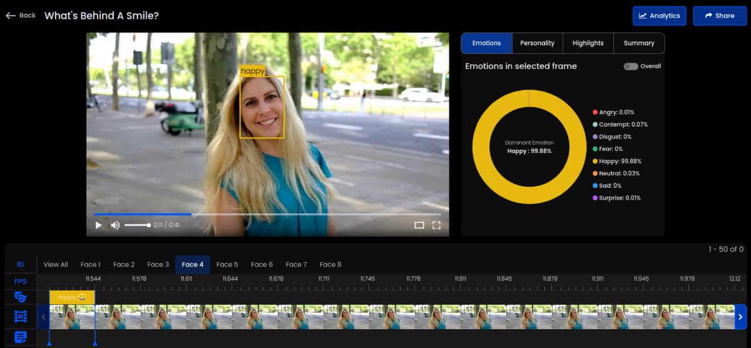
Task: Enter fullscreen video mode
Action: [437, 225]
